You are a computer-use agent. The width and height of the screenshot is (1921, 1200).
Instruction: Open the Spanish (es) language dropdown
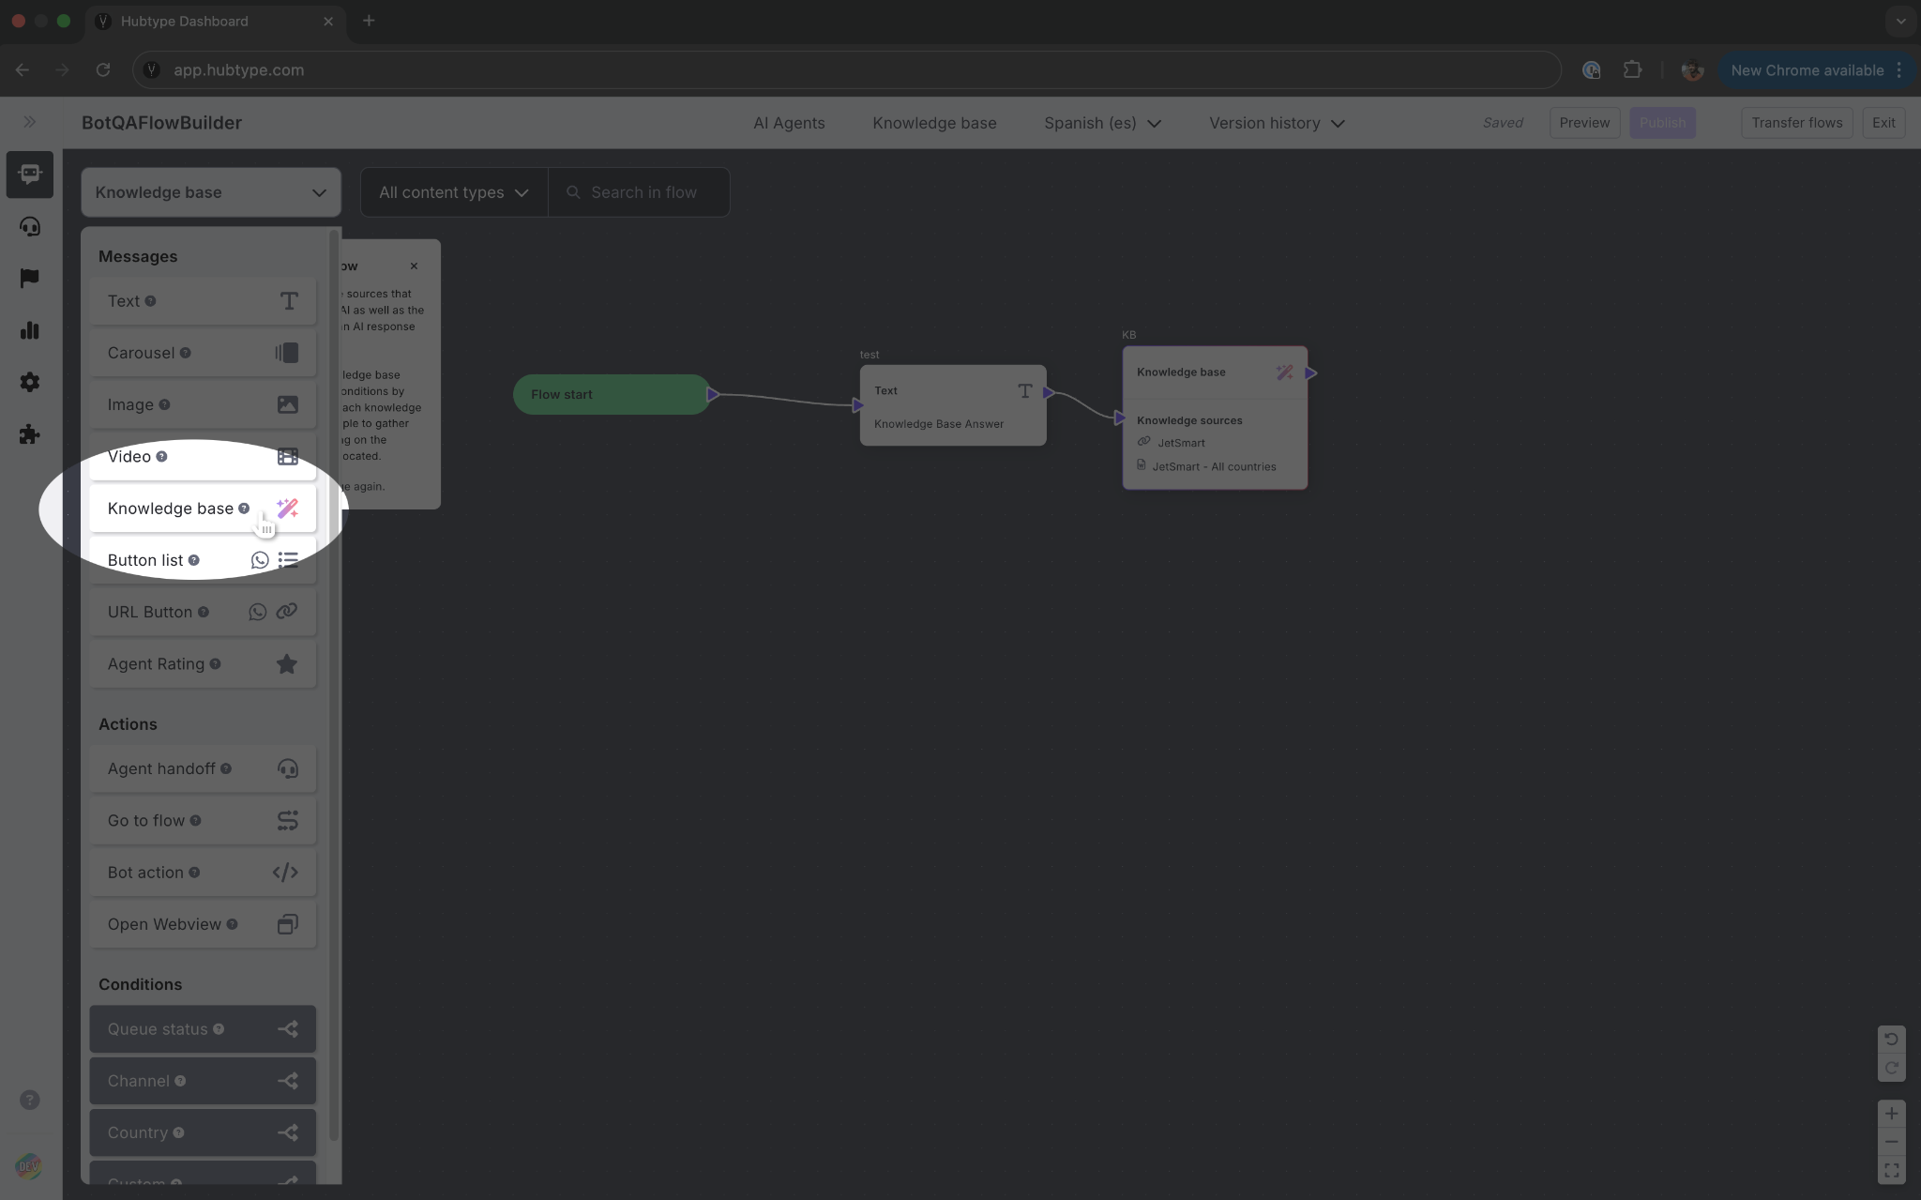click(x=1102, y=123)
